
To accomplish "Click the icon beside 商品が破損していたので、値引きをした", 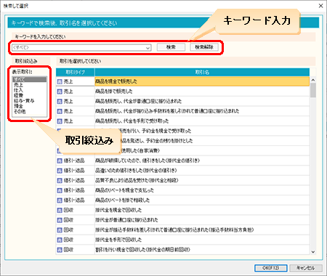I will tap(60, 161).
